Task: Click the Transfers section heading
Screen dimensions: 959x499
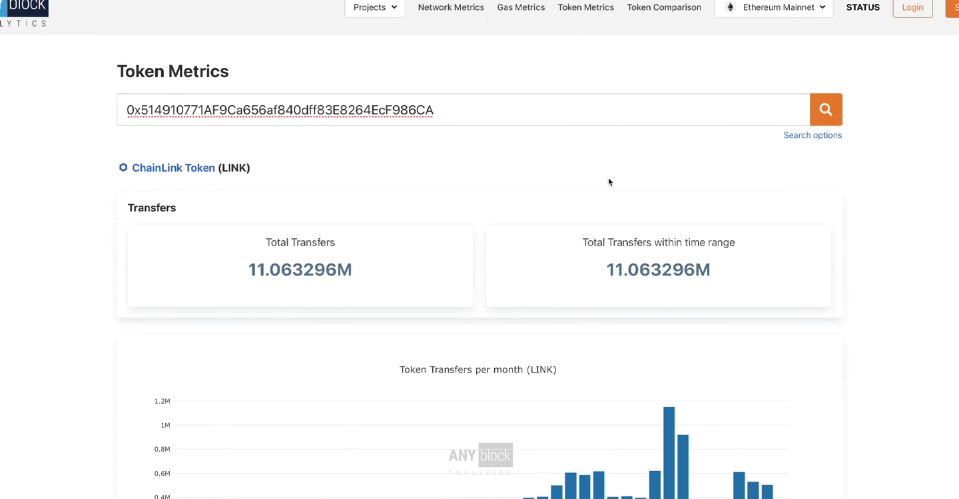Action: (152, 208)
